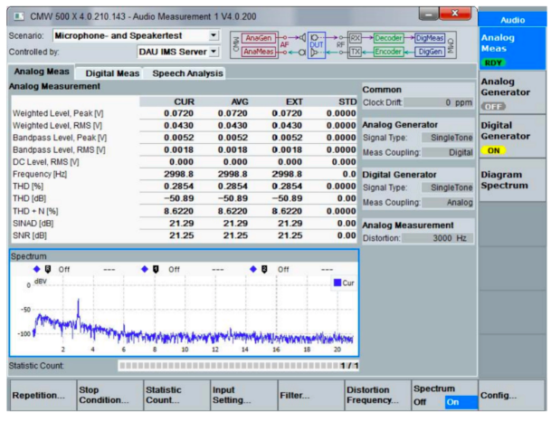Click the Decoder block in signal diagram
This screenshot has height=422, width=551.
click(x=388, y=38)
